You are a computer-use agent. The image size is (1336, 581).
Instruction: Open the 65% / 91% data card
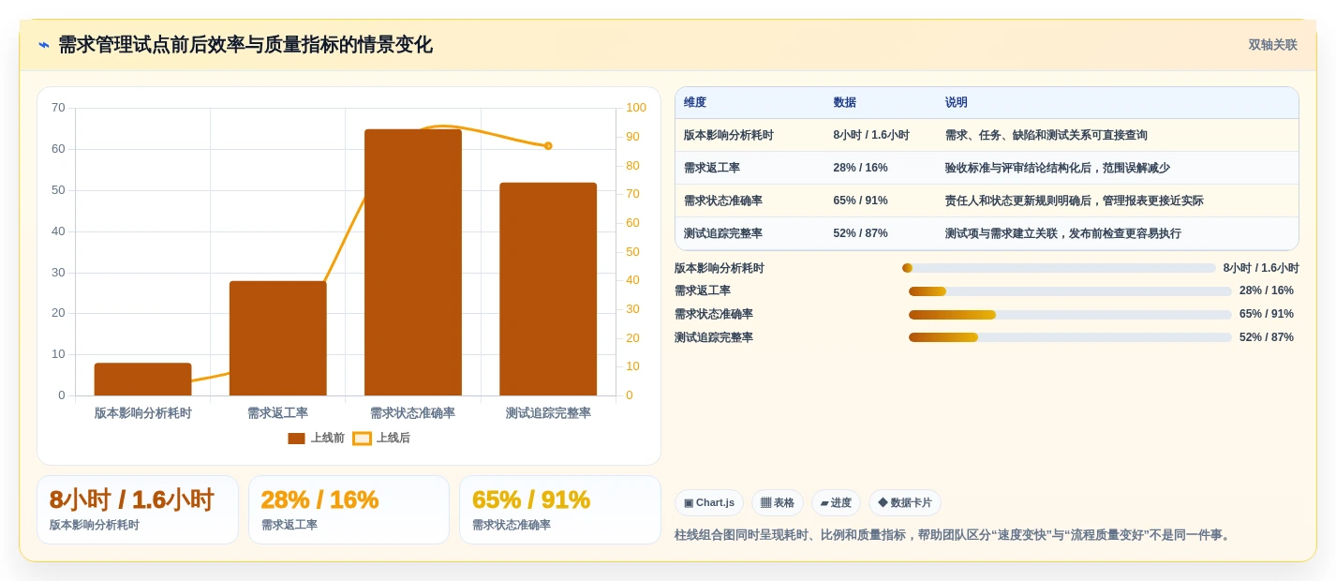(x=560, y=510)
